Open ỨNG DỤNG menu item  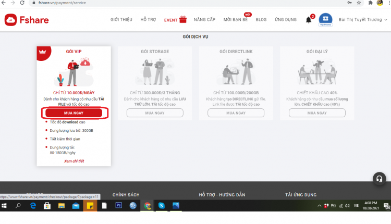pos(286,19)
